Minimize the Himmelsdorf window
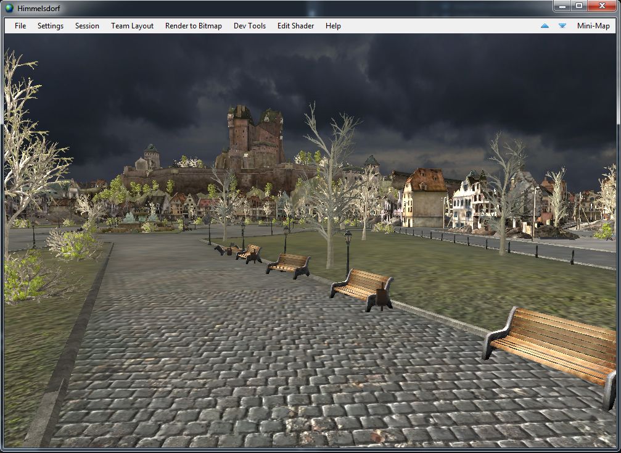The image size is (621, 453). pos(562,6)
